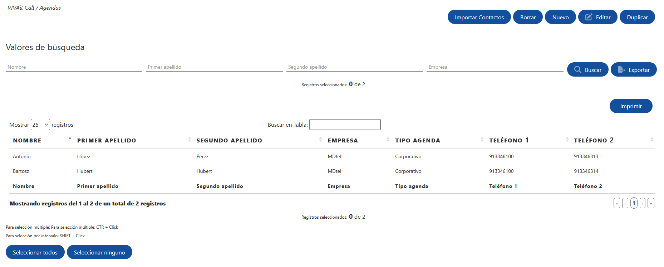Image resolution: width=664 pixels, height=267 pixels.
Task: Go to first page of table
Action: click(x=617, y=203)
